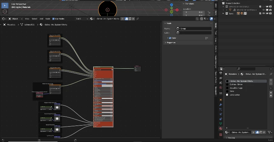The height and width of the screenshot is (142, 274).
Task: Open the Object properties tab icon
Action: (x=221, y=100)
